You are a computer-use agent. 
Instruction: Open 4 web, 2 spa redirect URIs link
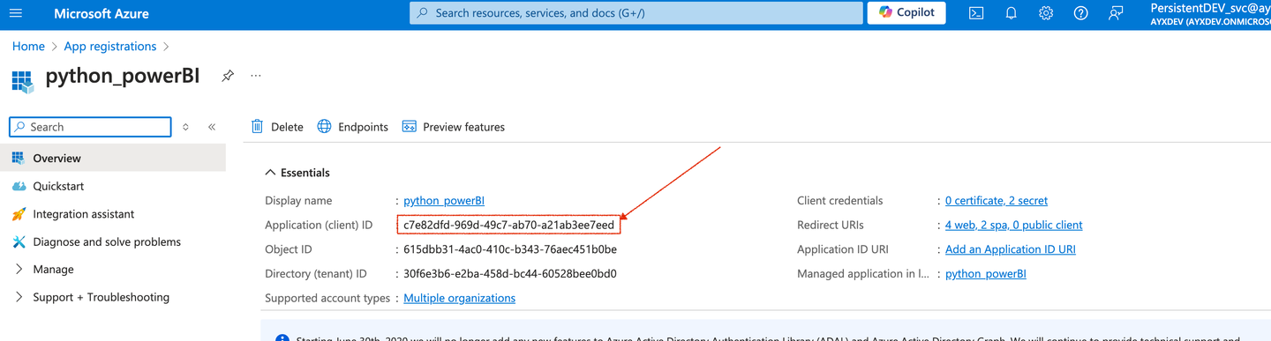point(1013,226)
